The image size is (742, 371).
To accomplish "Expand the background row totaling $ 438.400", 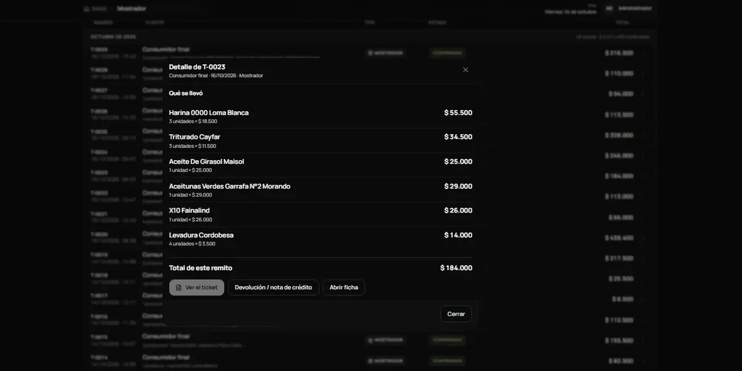I will pyautogui.click(x=643, y=238).
